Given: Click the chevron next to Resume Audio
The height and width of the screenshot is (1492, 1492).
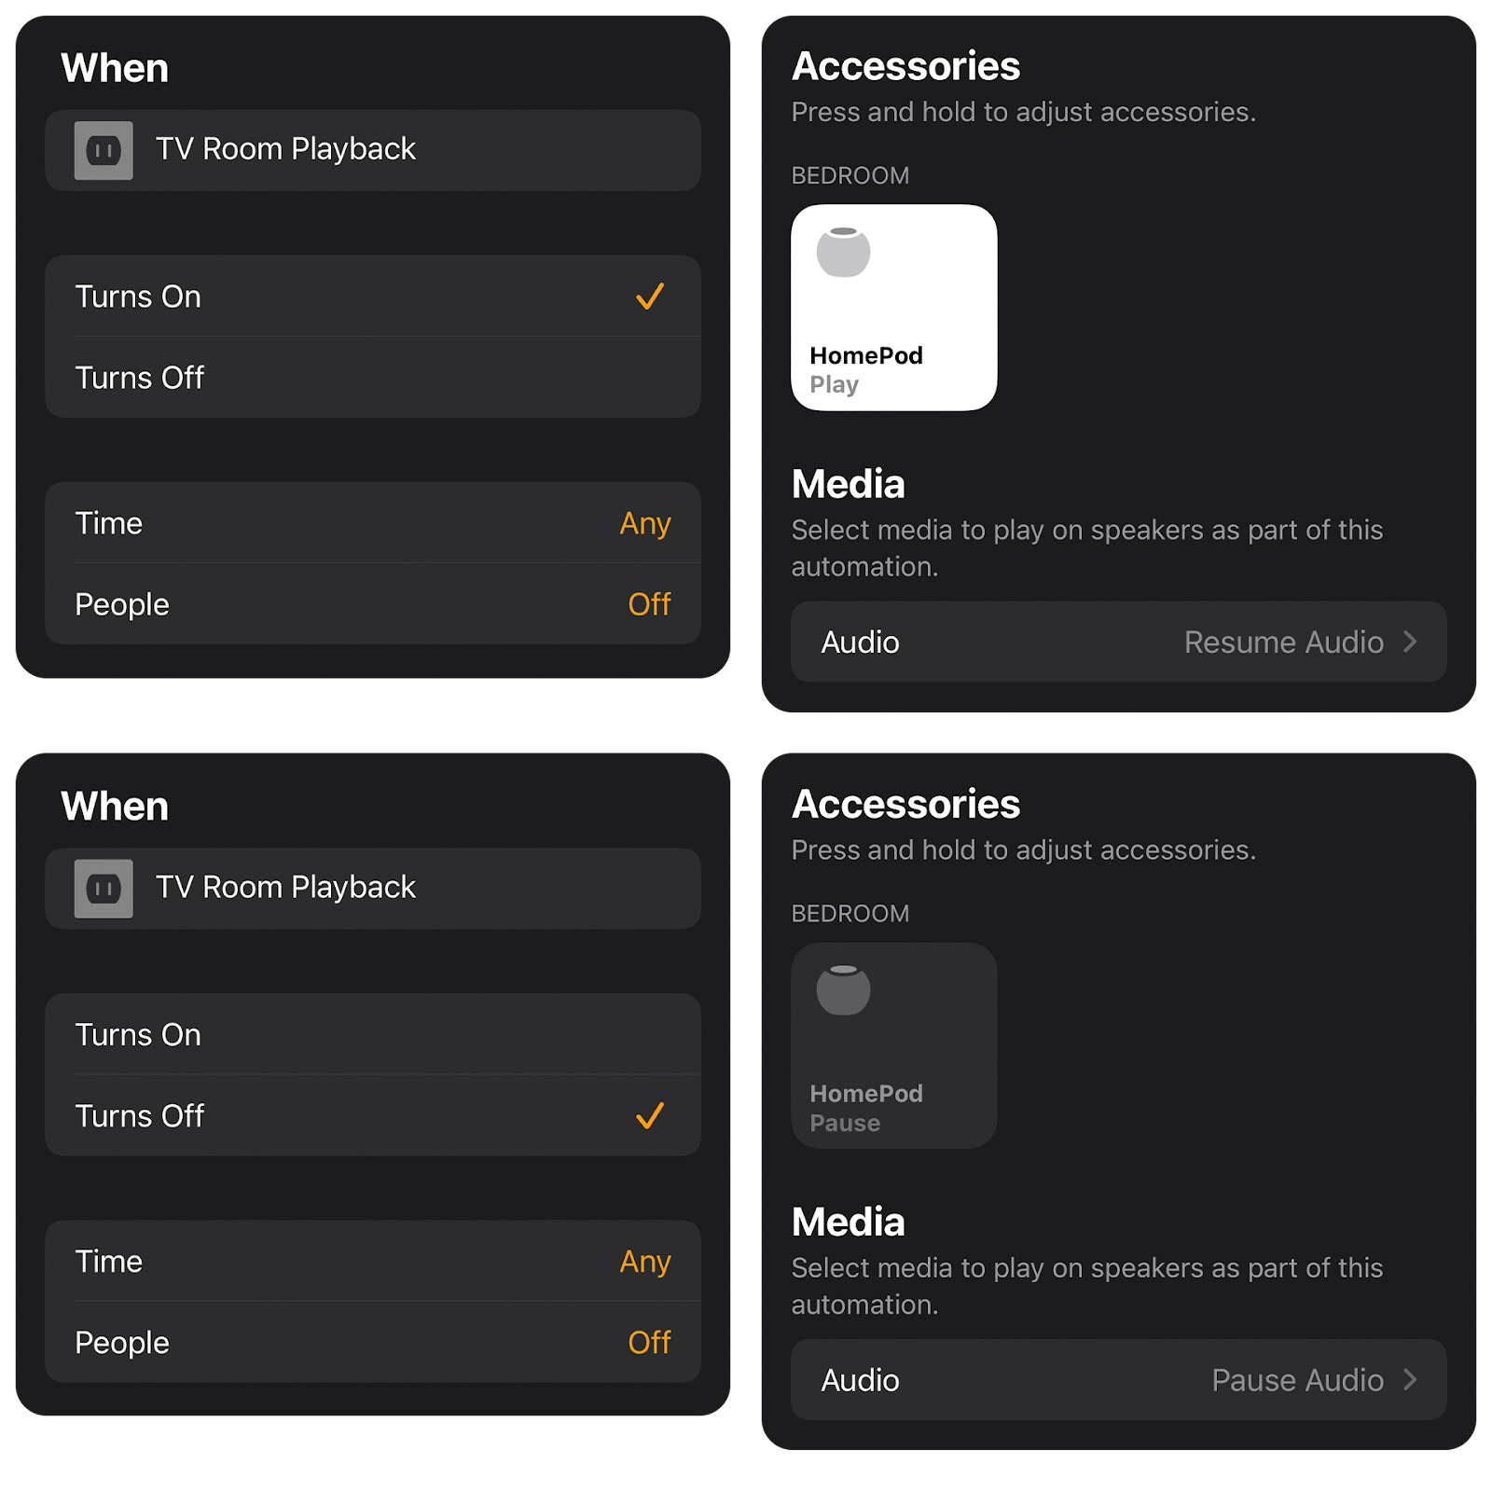Looking at the screenshot, I should 1410,642.
